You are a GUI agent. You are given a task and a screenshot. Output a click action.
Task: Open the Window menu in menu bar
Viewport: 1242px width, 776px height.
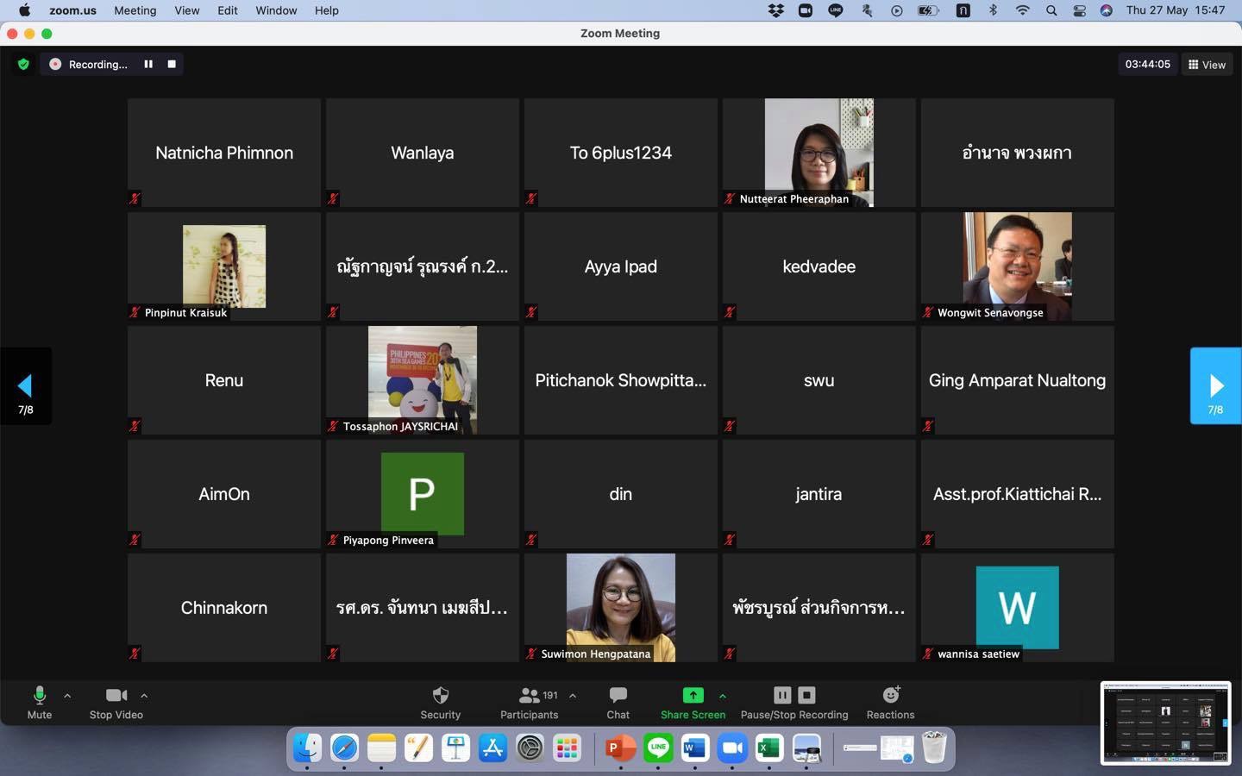(276, 10)
